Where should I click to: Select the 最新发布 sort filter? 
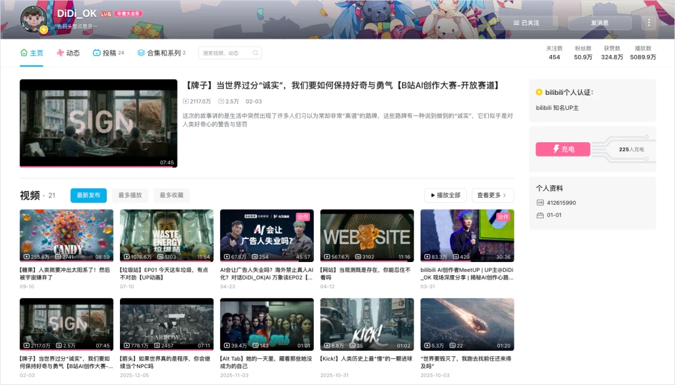tap(88, 195)
